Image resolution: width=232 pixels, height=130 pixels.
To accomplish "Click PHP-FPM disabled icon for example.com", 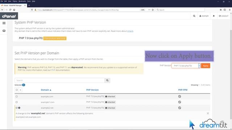I will (x=180, y=96).
